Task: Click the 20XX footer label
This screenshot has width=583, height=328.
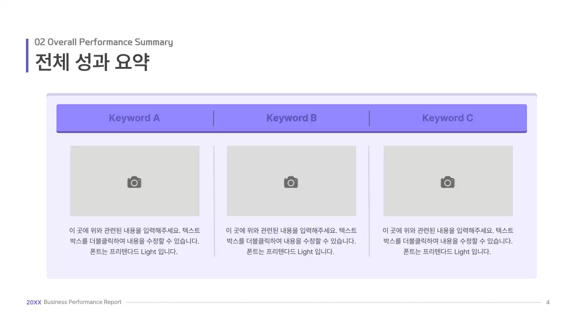Action: (x=34, y=302)
